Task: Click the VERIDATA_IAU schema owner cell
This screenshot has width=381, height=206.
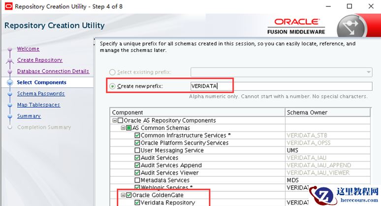Action: tap(327, 158)
